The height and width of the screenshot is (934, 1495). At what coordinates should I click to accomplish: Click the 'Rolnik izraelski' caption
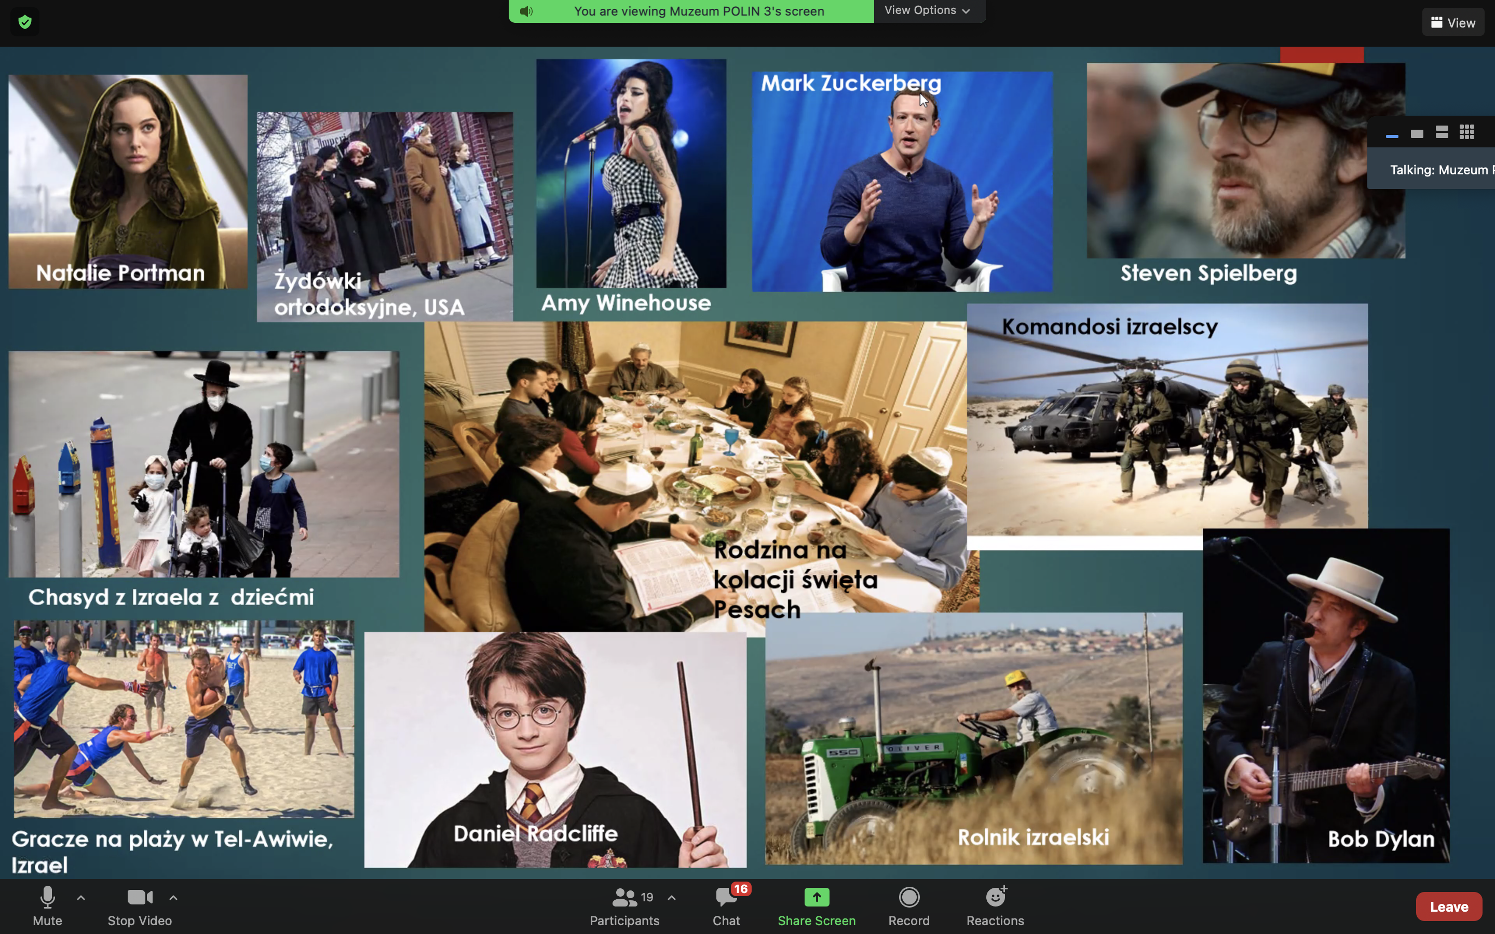[x=1033, y=837]
